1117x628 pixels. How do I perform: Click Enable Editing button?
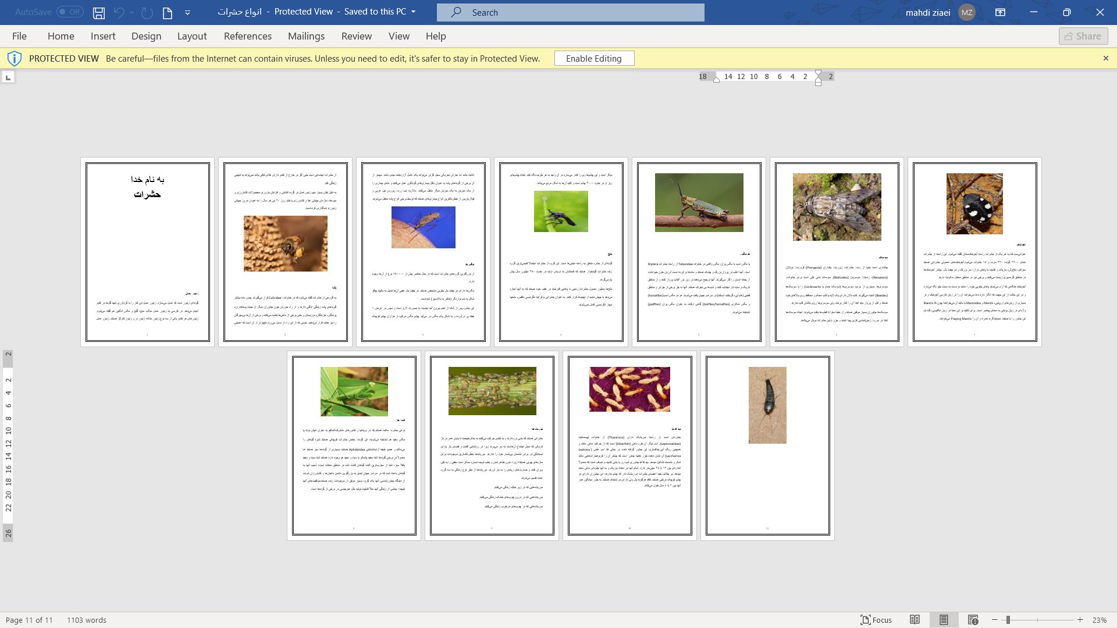click(594, 58)
